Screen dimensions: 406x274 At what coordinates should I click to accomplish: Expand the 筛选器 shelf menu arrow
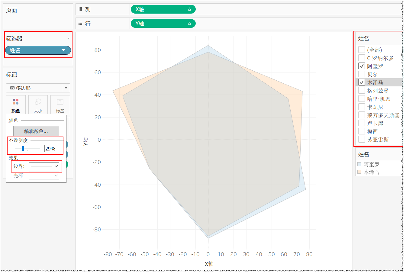tap(69, 38)
